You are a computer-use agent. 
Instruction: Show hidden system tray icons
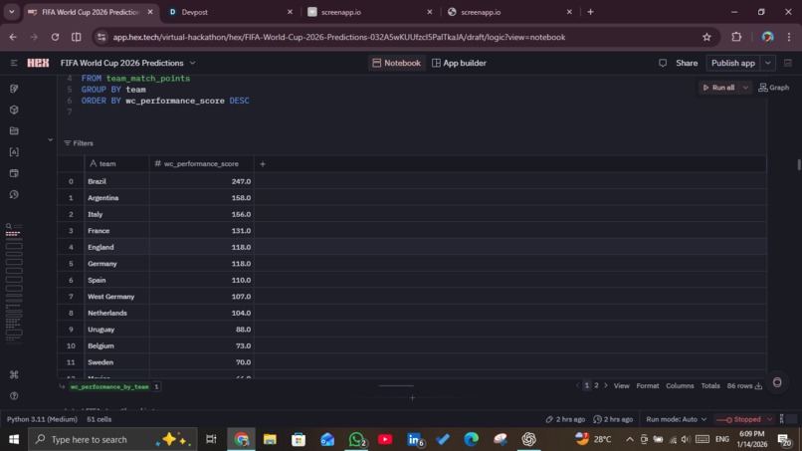pos(630,439)
